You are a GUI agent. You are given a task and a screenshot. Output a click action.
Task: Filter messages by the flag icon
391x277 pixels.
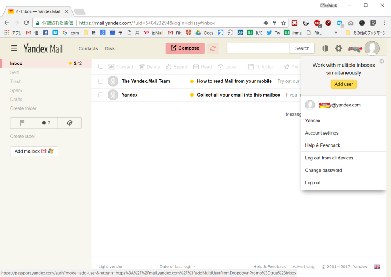pyautogui.click(x=22, y=123)
